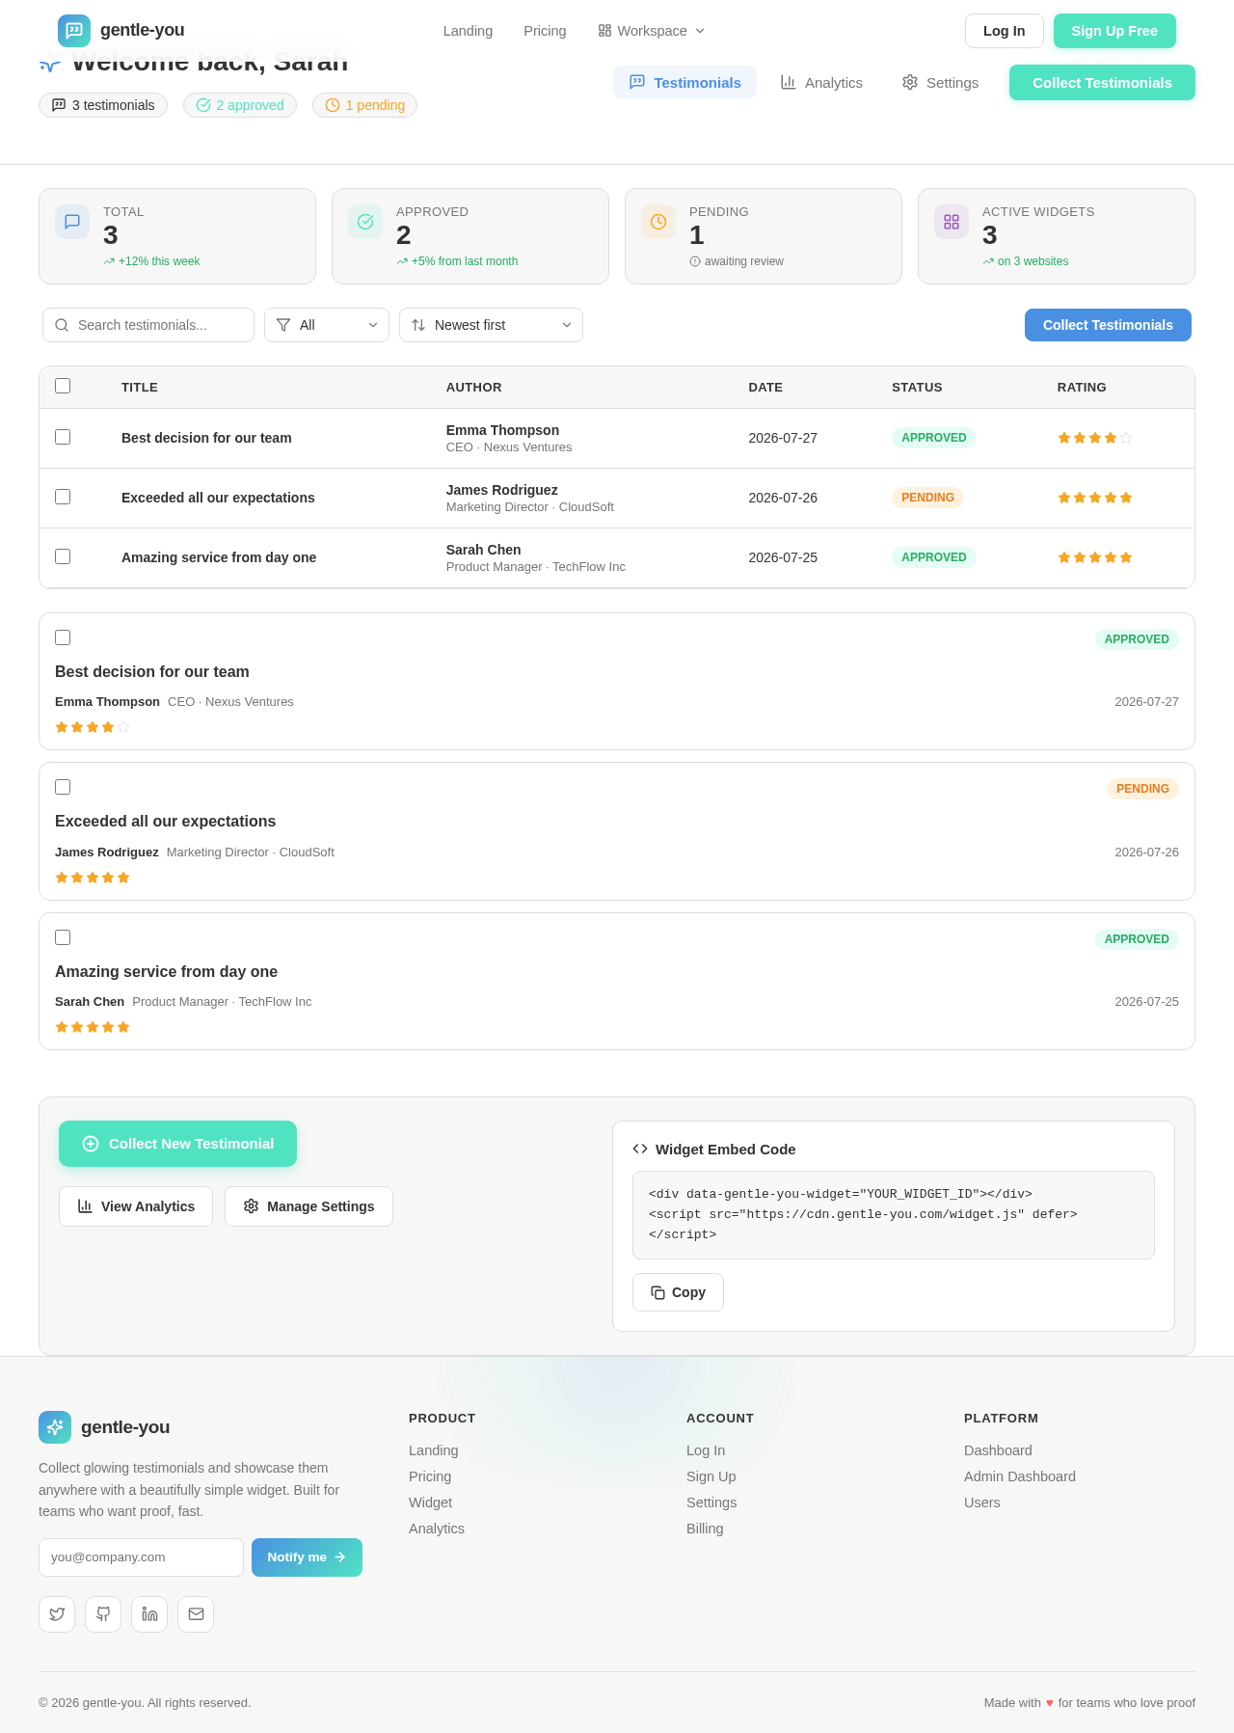Click the filter funnel icon
This screenshot has height=1733, width=1234.
[283, 325]
